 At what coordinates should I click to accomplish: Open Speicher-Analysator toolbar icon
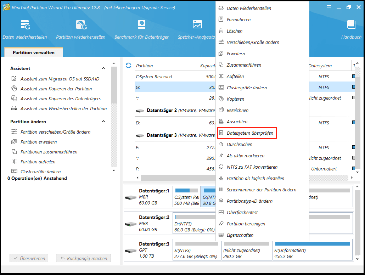coord(197,24)
